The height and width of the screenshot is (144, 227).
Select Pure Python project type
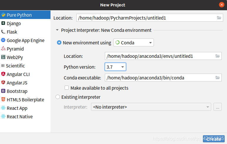click(x=25, y=15)
